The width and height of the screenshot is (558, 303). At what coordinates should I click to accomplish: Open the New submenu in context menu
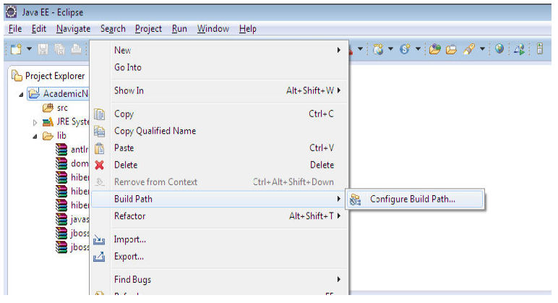[x=123, y=50]
